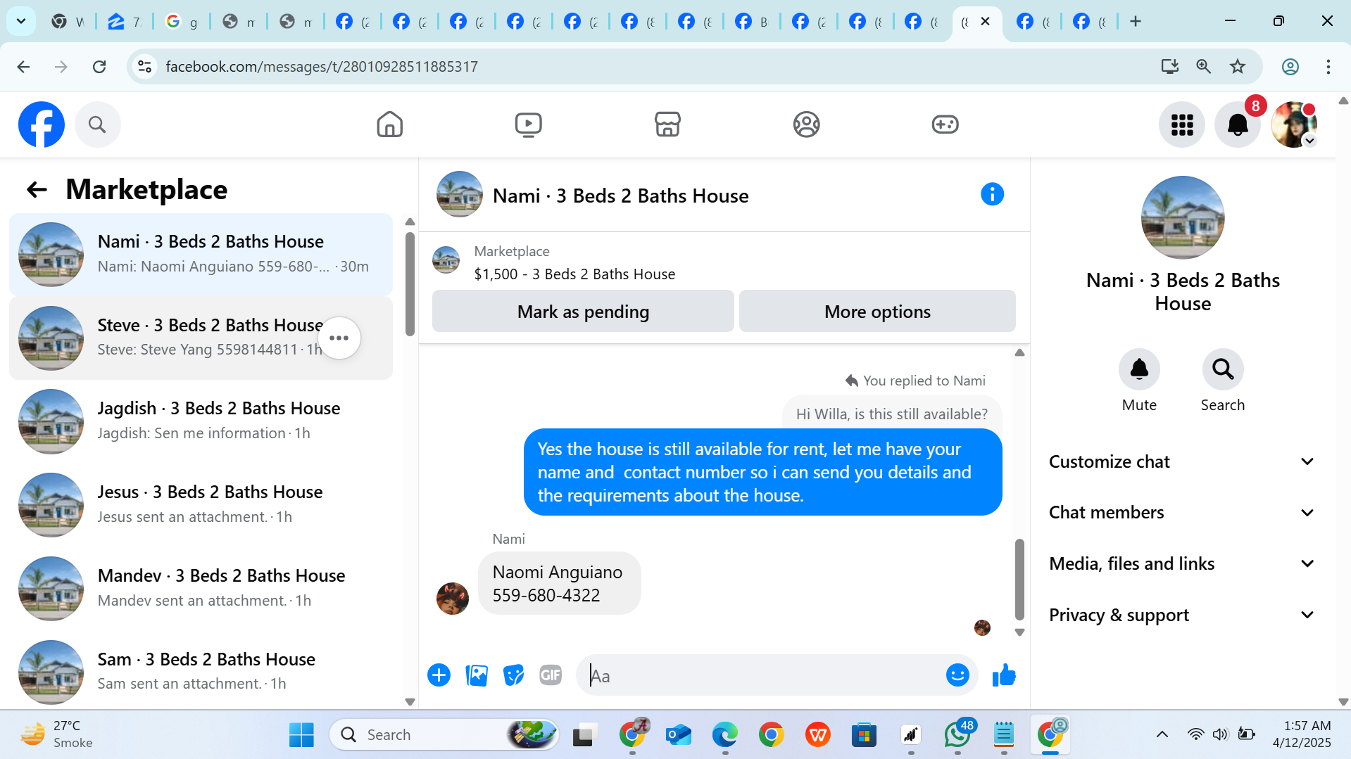Open Facebook home via the logo
Image resolution: width=1351 pixels, height=759 pixels.
[42, 125]
